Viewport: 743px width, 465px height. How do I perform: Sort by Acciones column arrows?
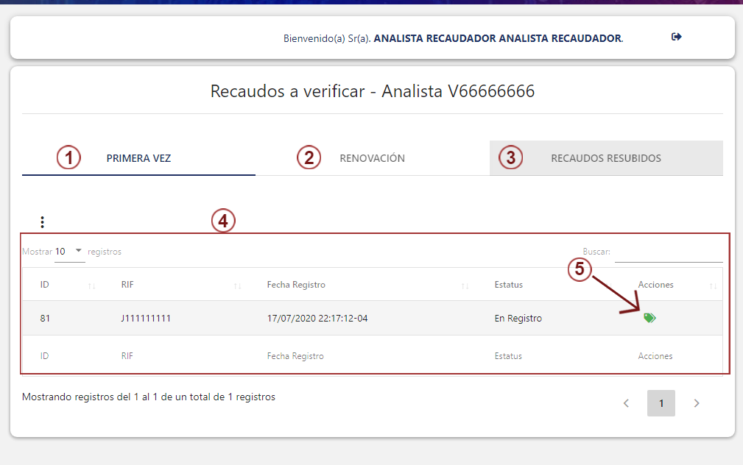713,285
